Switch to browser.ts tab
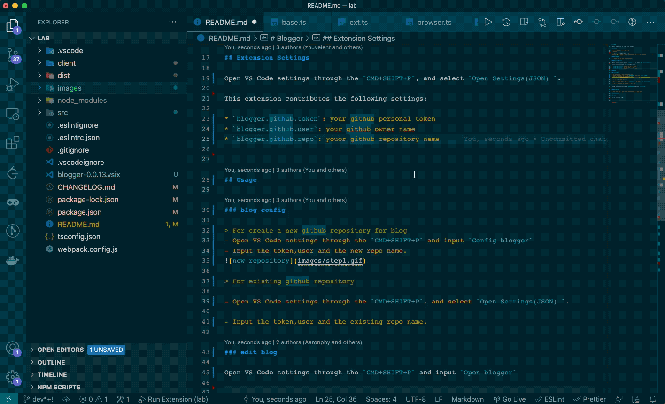The image size is (665, 404). coord(433,22)
